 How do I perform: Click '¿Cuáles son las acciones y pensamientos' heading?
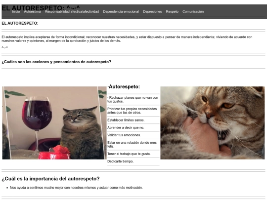[56, 62]
